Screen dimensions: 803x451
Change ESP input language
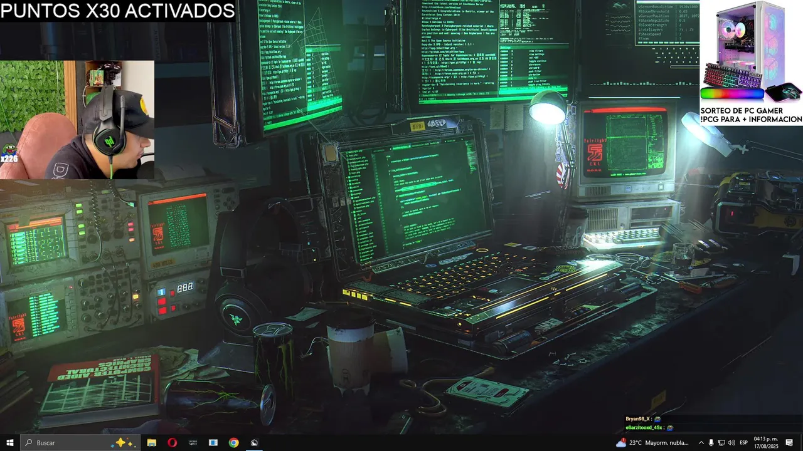pyautogui.click(x=744, y=443)
